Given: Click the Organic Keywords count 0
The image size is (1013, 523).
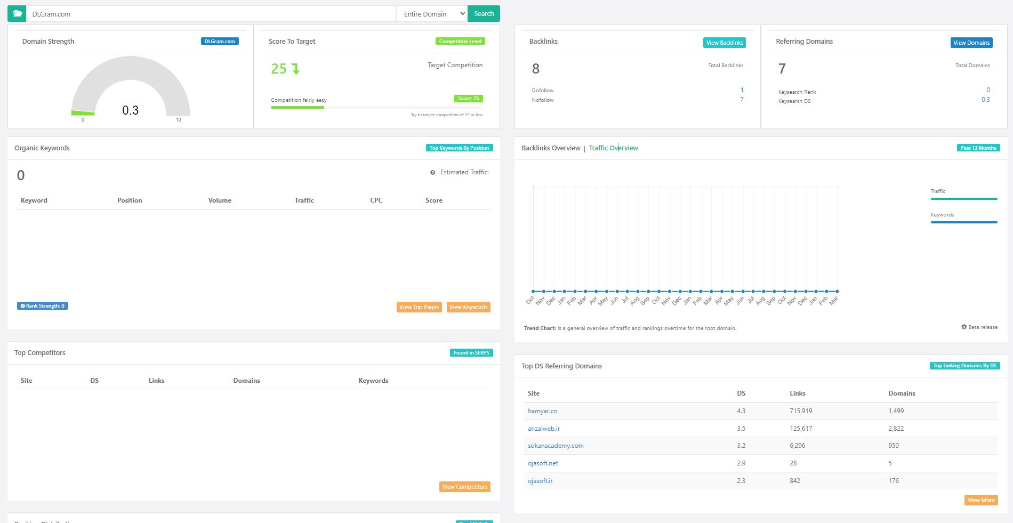Looking at the screenshot, I should click(21, 175).
